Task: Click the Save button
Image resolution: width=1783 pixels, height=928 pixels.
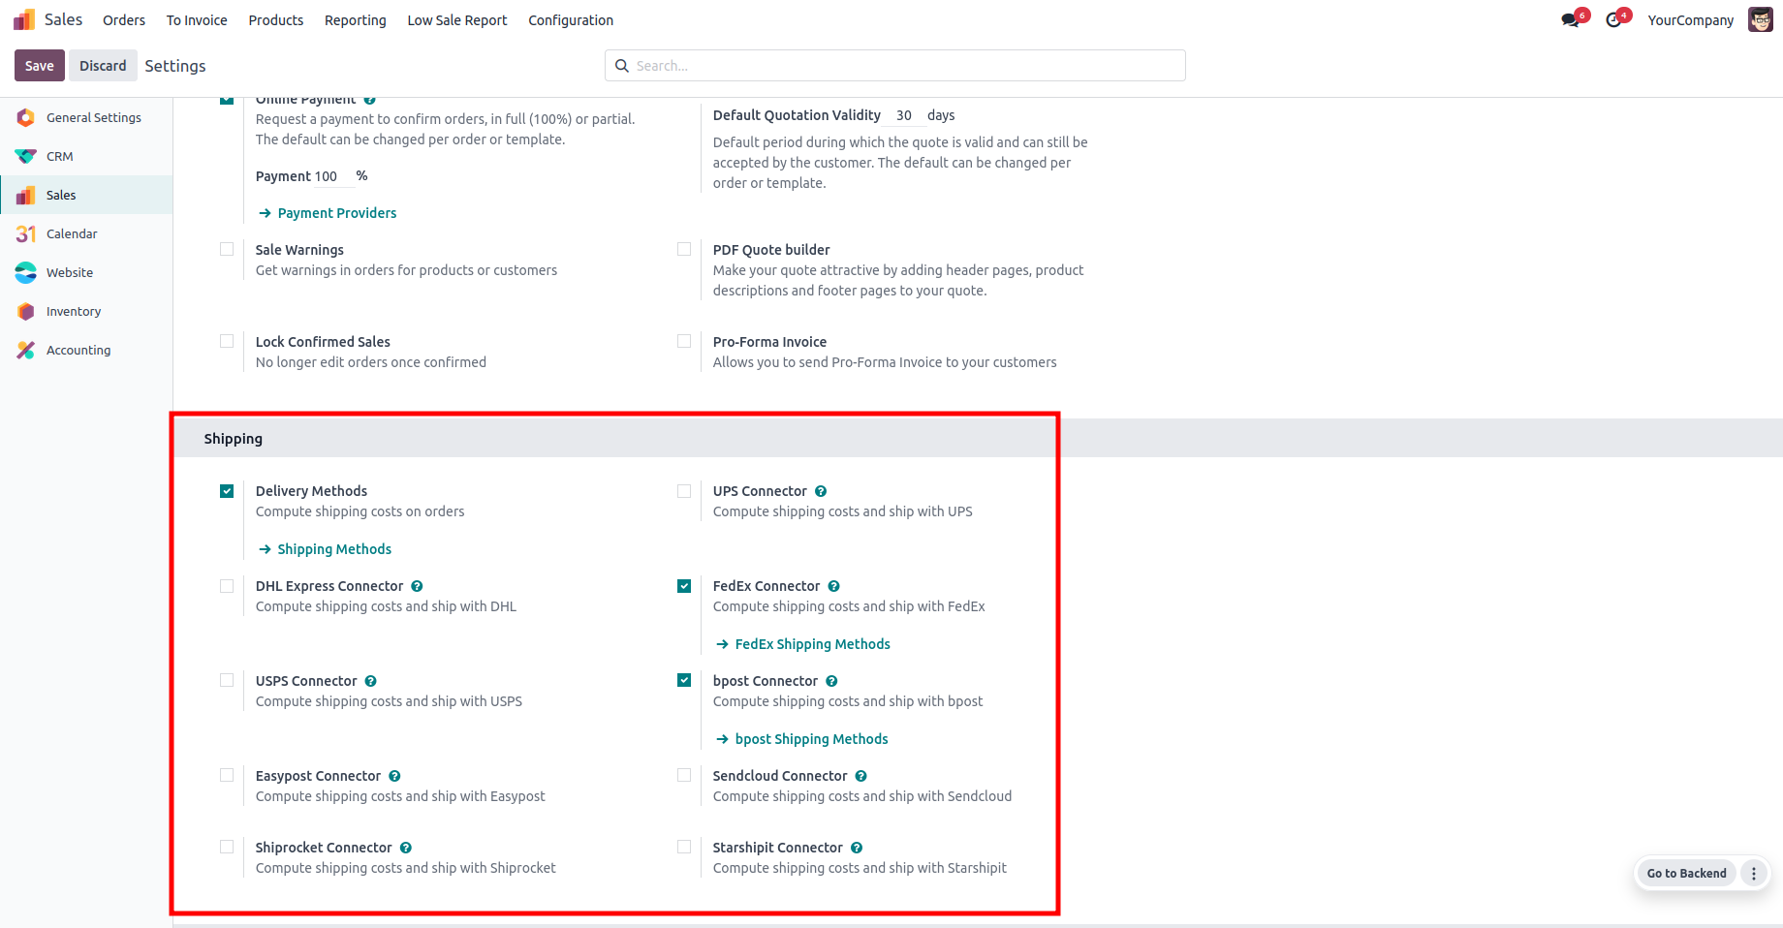Action: 40,66
